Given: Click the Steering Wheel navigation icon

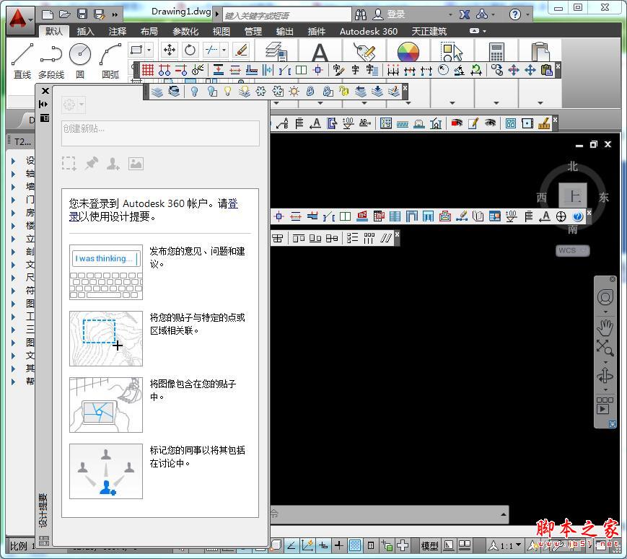Looking at the screenshot, I should point(605,297).
